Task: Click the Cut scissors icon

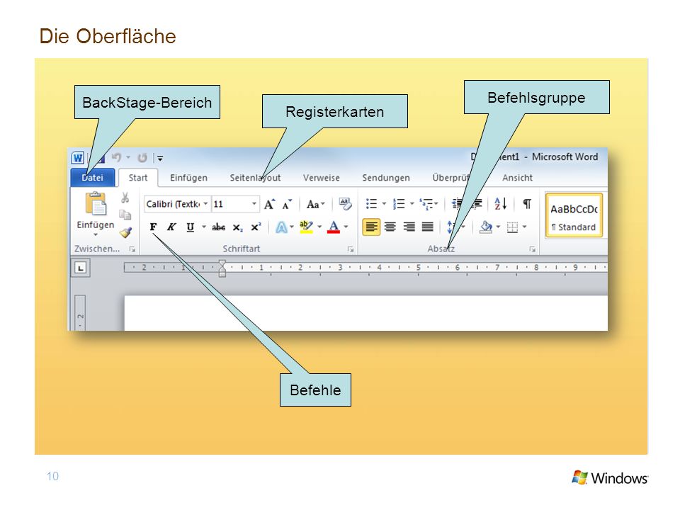Action: point(125,198)
